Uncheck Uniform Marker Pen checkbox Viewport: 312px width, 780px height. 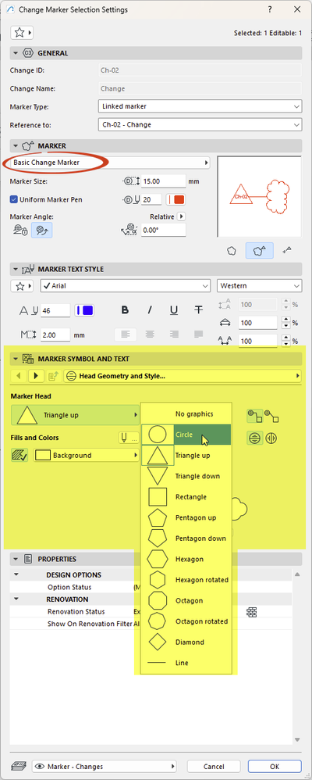(x=14, y=199)
